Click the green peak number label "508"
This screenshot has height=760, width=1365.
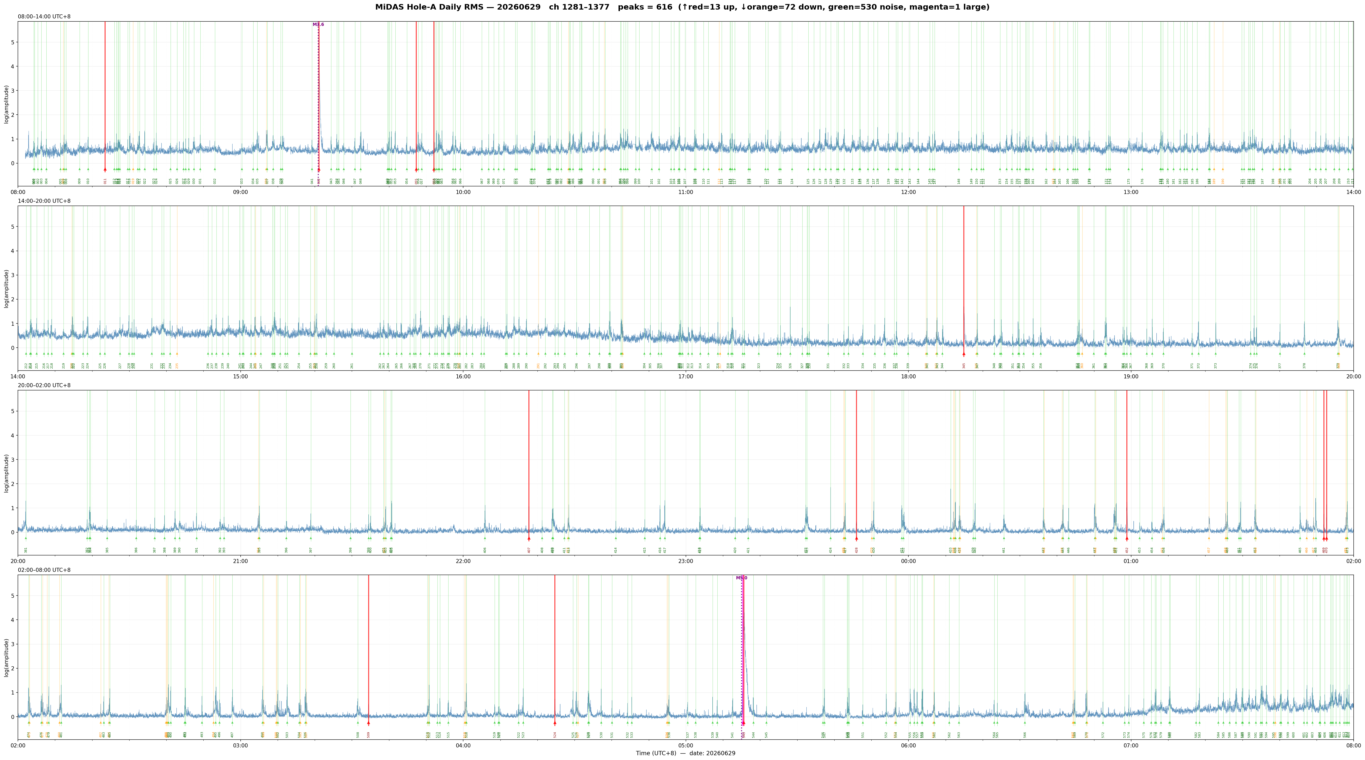point(358,735)
